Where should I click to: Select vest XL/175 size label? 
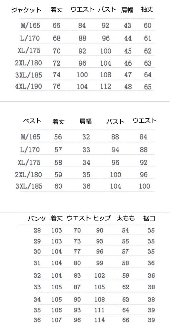29,162
